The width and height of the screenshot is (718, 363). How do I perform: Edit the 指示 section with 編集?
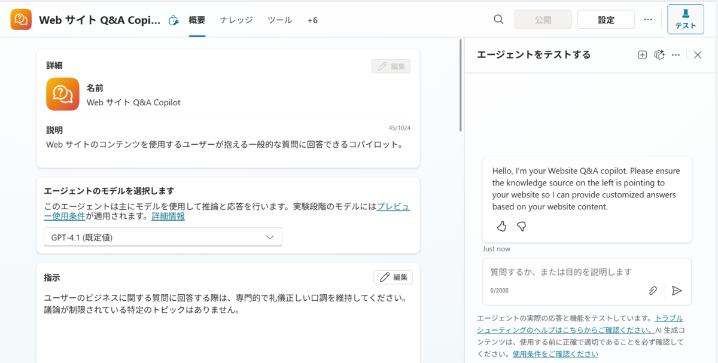[393, 277]
